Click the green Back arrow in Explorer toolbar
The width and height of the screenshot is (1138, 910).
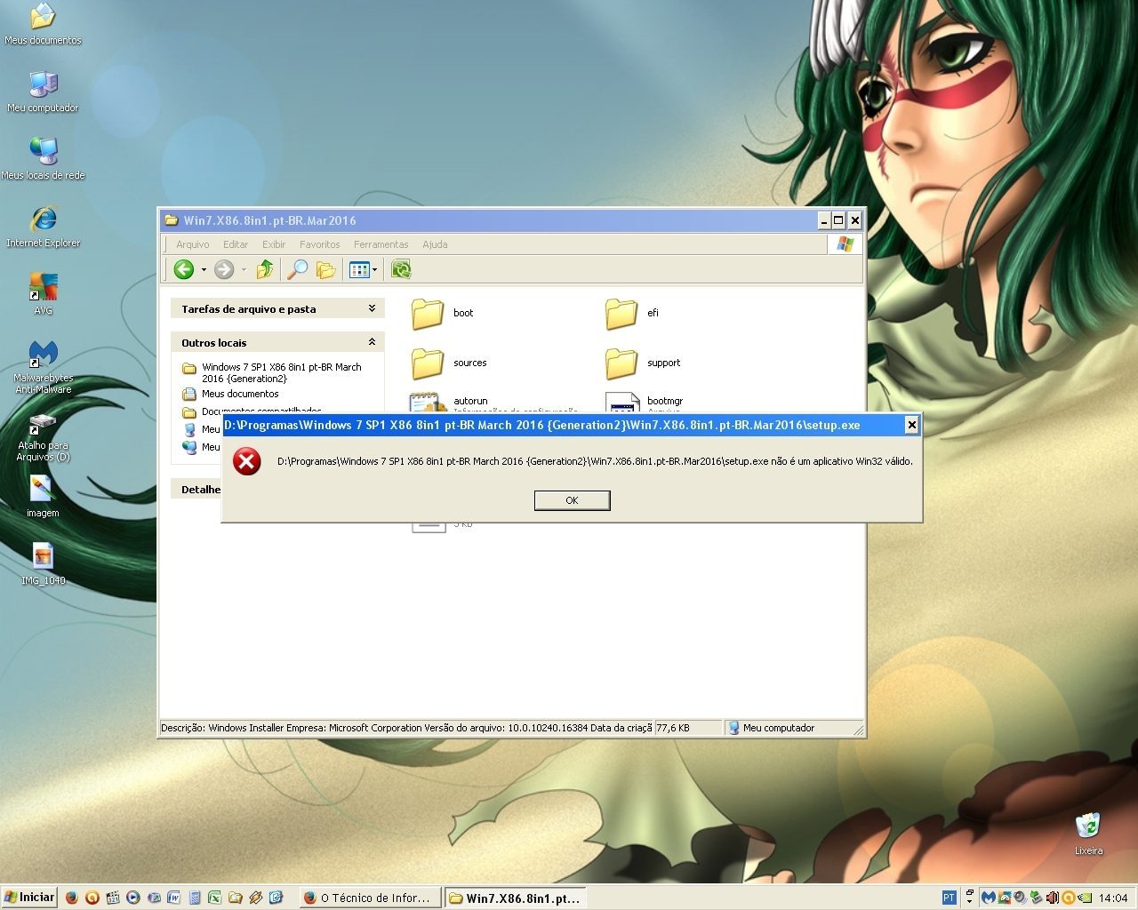(184, 269)
